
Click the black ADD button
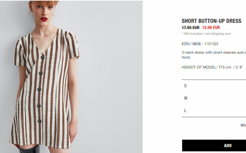click(214, 146)
